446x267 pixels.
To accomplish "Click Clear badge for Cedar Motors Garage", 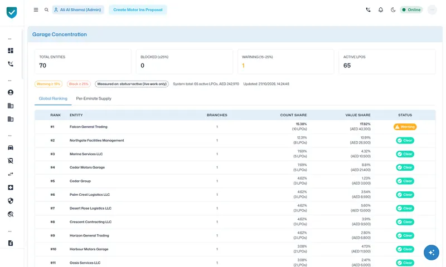I will tap(405, 167).
